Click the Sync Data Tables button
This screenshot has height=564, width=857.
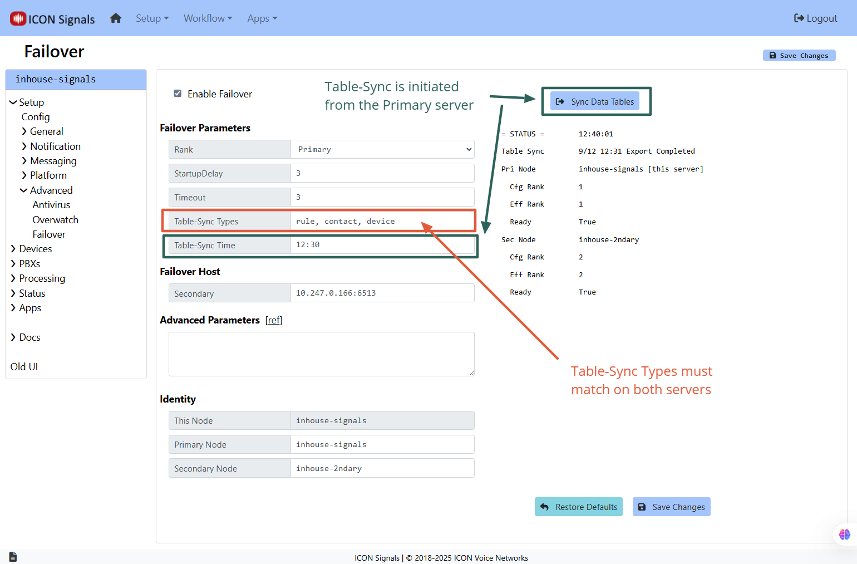coord(595,101)
